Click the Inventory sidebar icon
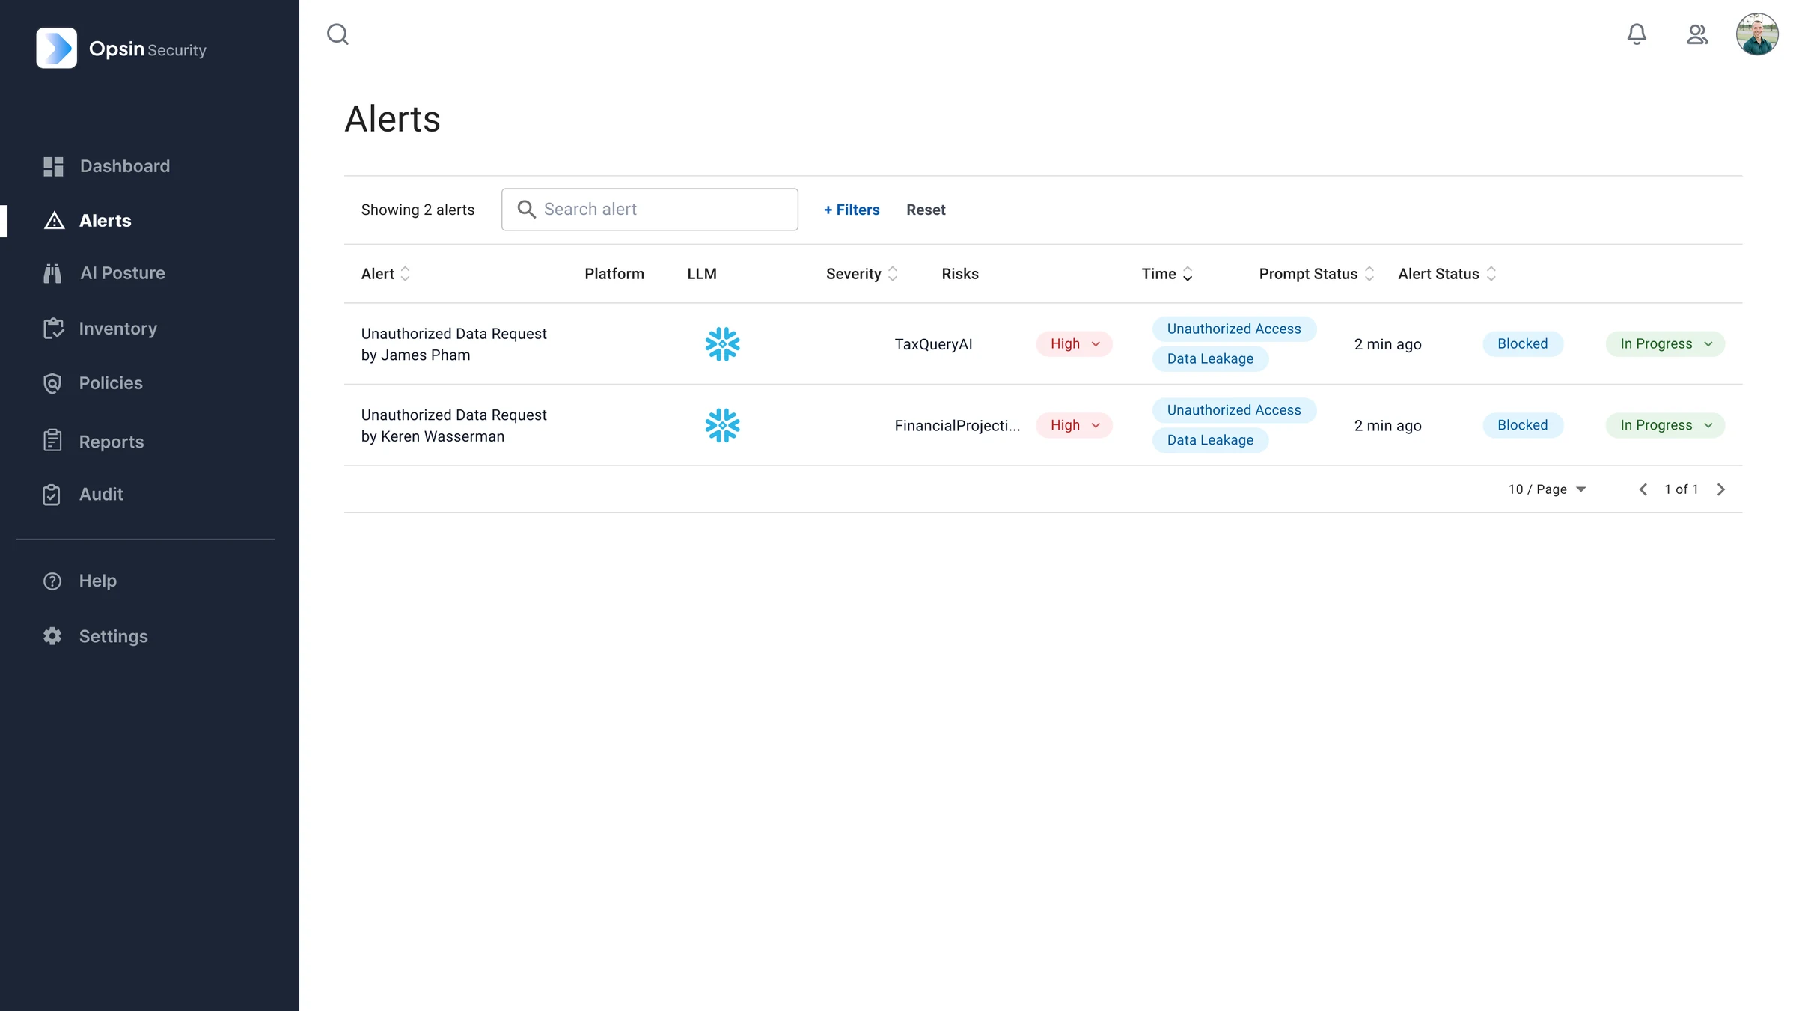Image resolution: width=1796 pixels, height=1011 pixels. (53, 329)
